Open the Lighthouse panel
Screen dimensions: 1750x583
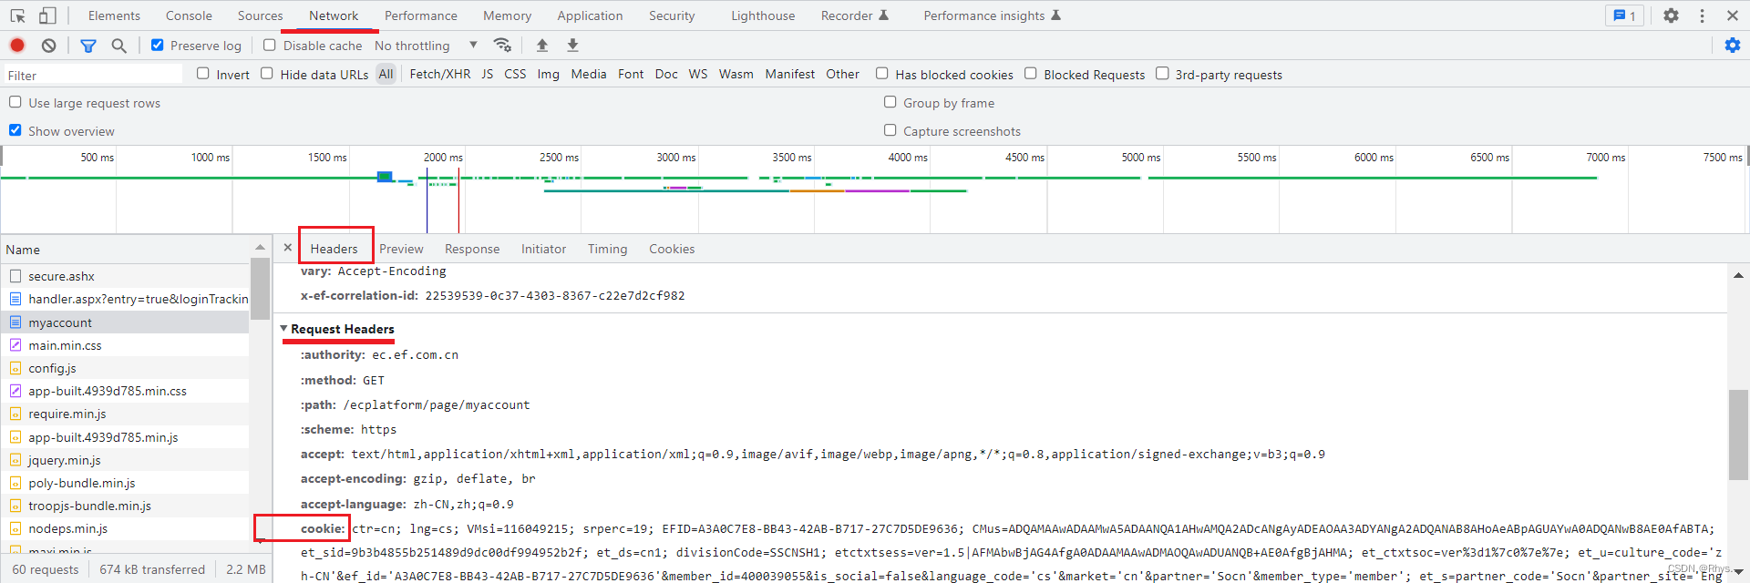coord(763,15)
